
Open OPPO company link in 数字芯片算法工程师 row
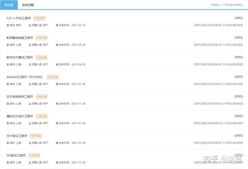(239, 57)
